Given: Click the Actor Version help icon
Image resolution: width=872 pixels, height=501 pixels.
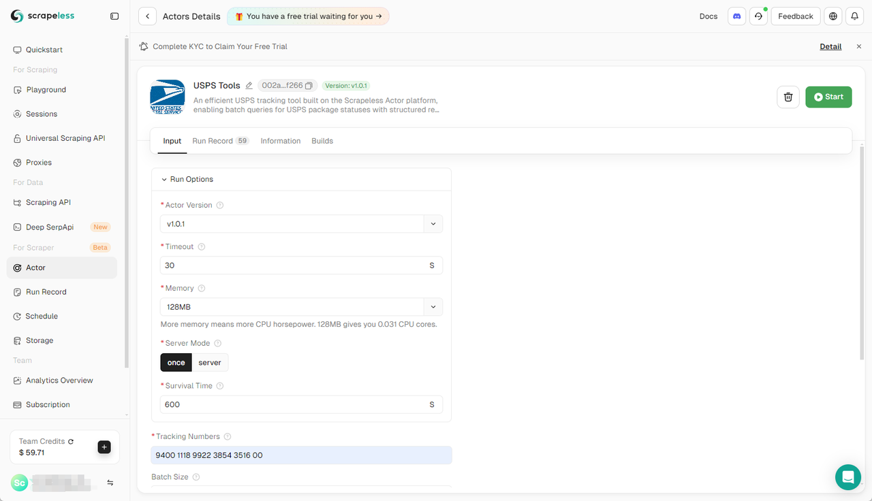Looking at the screenshot, I should point(220,206).
